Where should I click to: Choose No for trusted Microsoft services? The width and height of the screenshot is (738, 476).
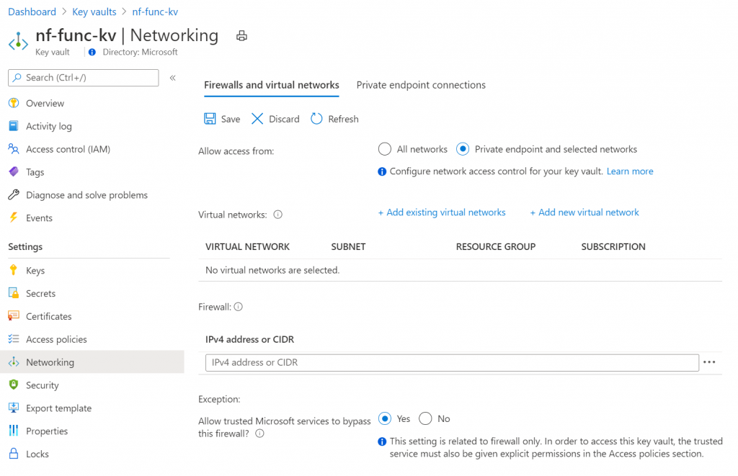pos(425,418)
